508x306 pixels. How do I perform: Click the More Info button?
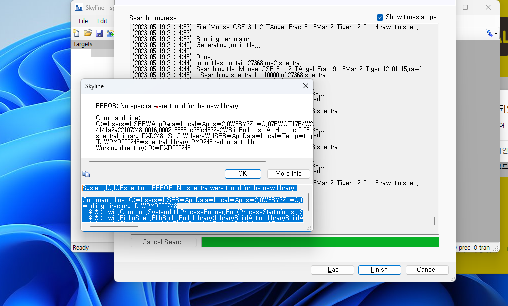click(x=288, y=174)
